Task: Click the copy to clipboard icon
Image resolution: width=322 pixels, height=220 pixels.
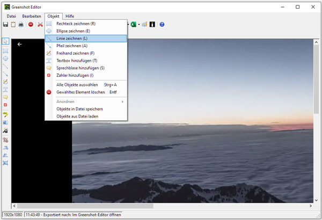Action: point(13,25)
